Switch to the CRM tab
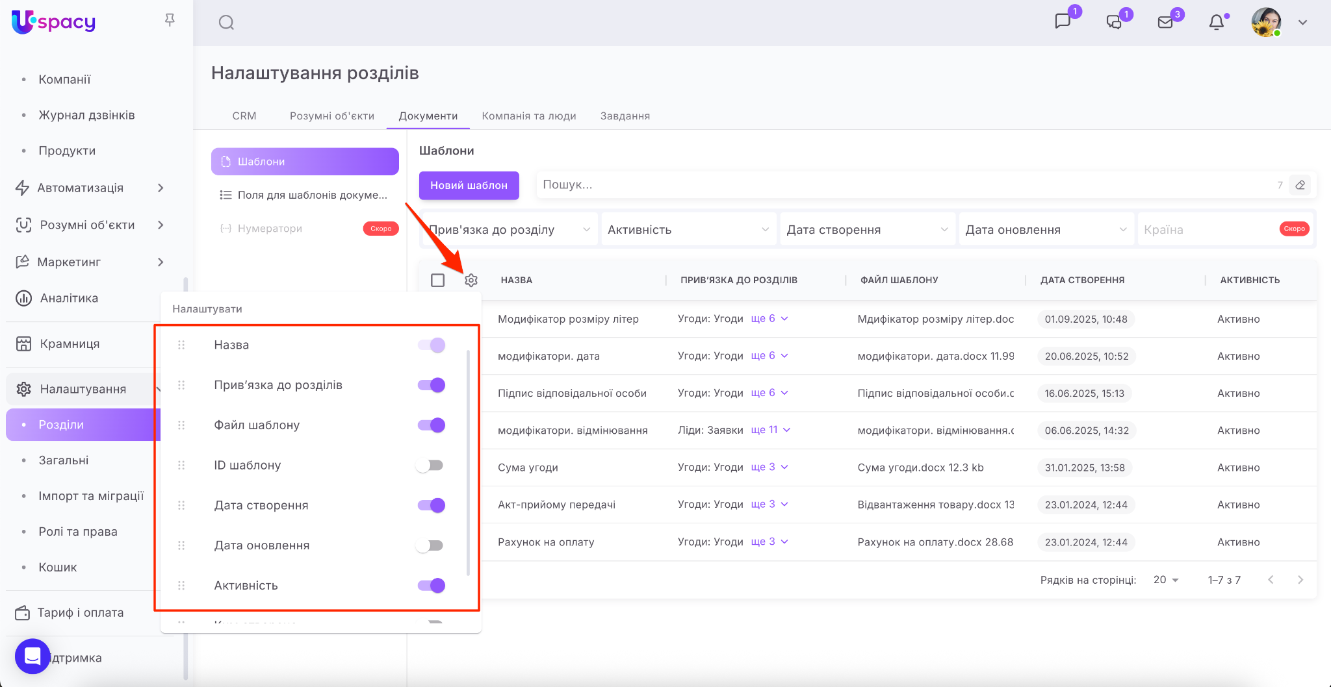 coord(244,116)
